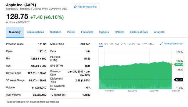Switch chart range to 5D
The height and width of the screenshot is (107, 188).
tap(106, 44)
